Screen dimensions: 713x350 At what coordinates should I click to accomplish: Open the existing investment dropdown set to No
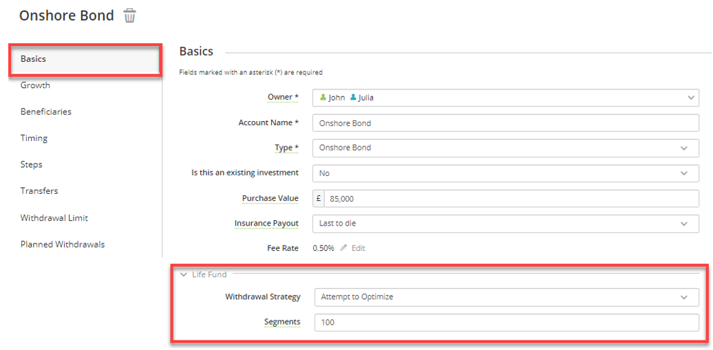(x=506, y=173)
